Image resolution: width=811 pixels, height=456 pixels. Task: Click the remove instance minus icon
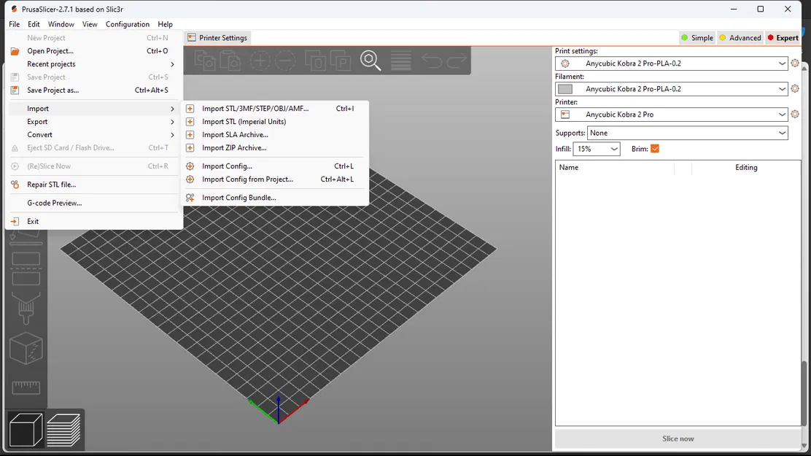(285, 61)
